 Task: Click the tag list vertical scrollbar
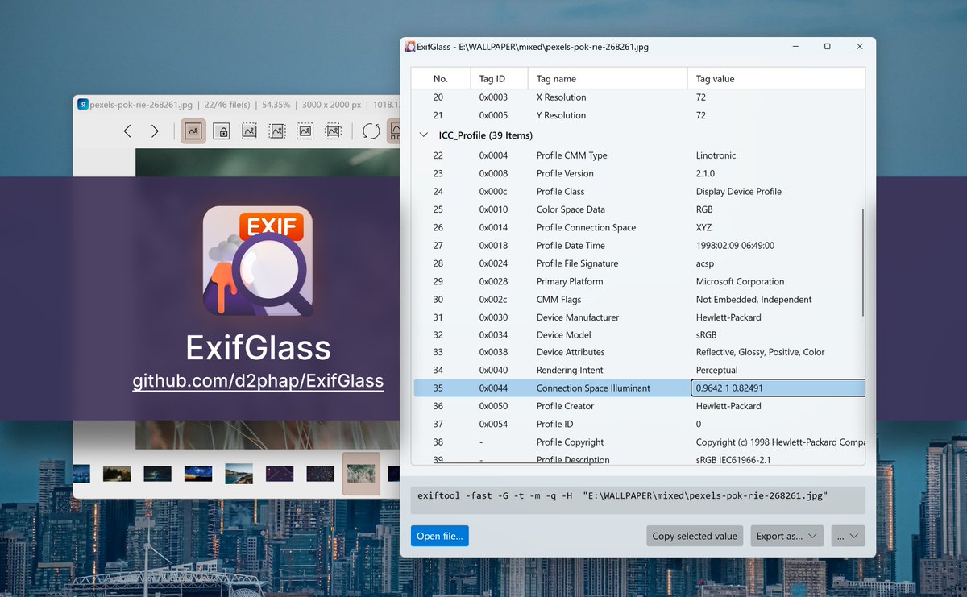(x=863, y=263)
